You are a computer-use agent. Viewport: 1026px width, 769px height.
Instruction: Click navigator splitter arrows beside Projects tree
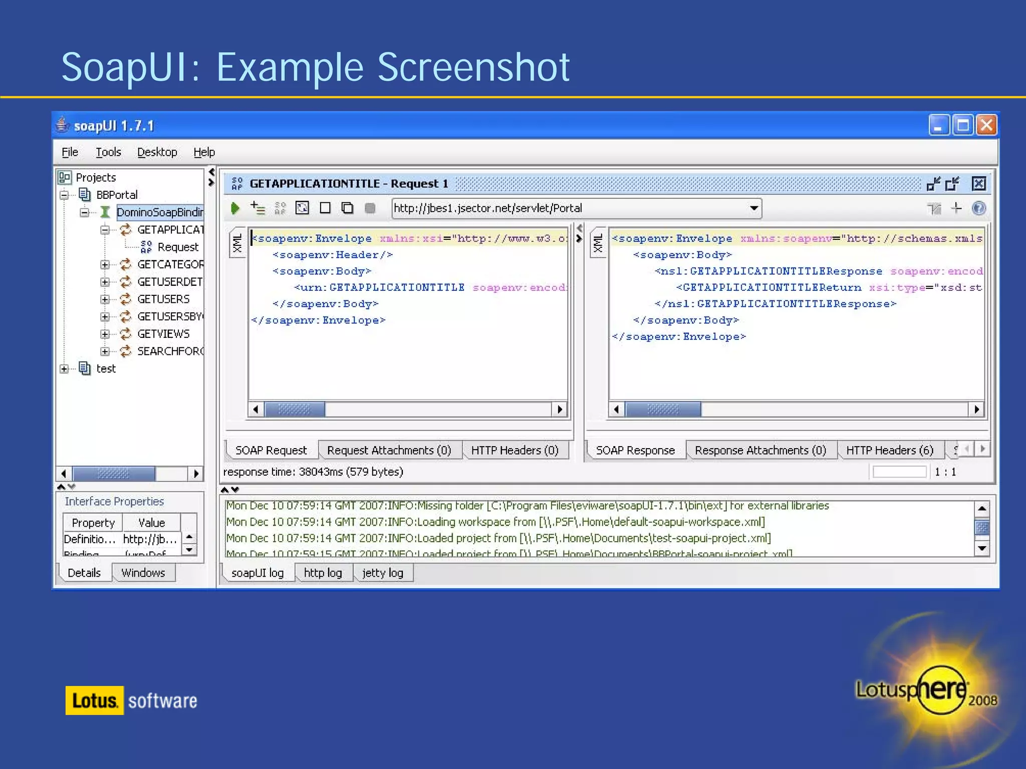click(211, 177)
